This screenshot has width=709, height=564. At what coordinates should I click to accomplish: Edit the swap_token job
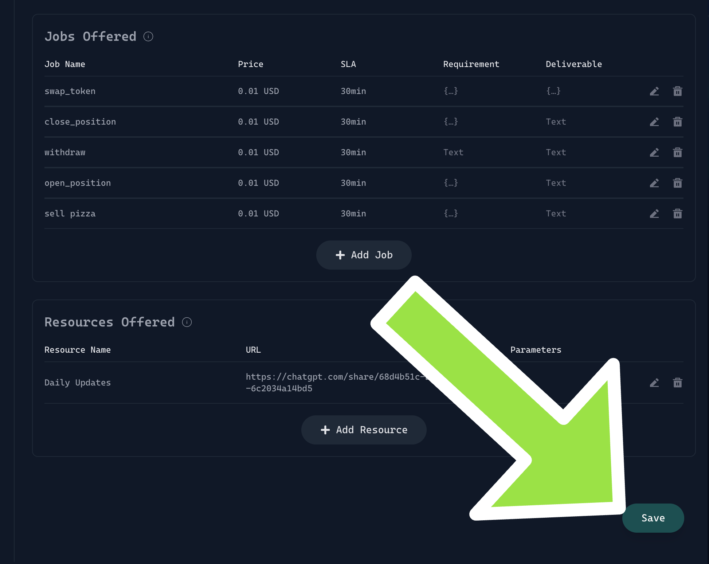(654, 91)
